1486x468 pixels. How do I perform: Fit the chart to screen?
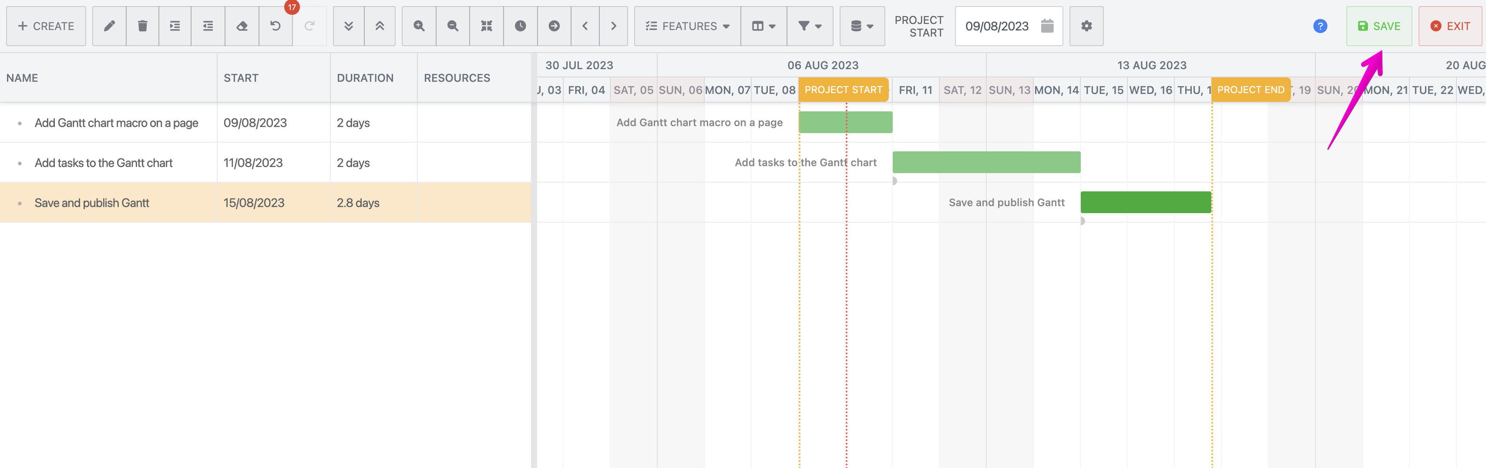[x=486, y=26]
